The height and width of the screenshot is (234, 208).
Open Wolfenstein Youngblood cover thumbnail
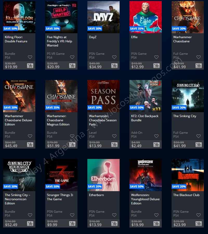[146, 175]
